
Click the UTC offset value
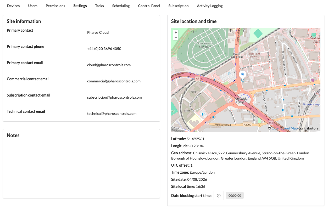tap(191, 165)
